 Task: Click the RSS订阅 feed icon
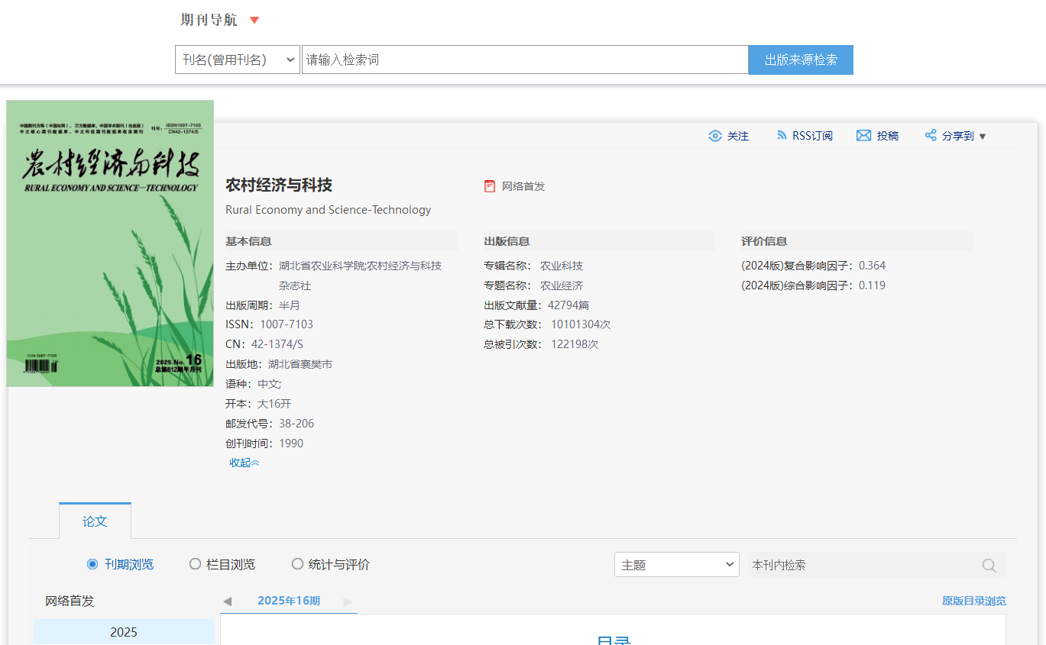point(782,135)
